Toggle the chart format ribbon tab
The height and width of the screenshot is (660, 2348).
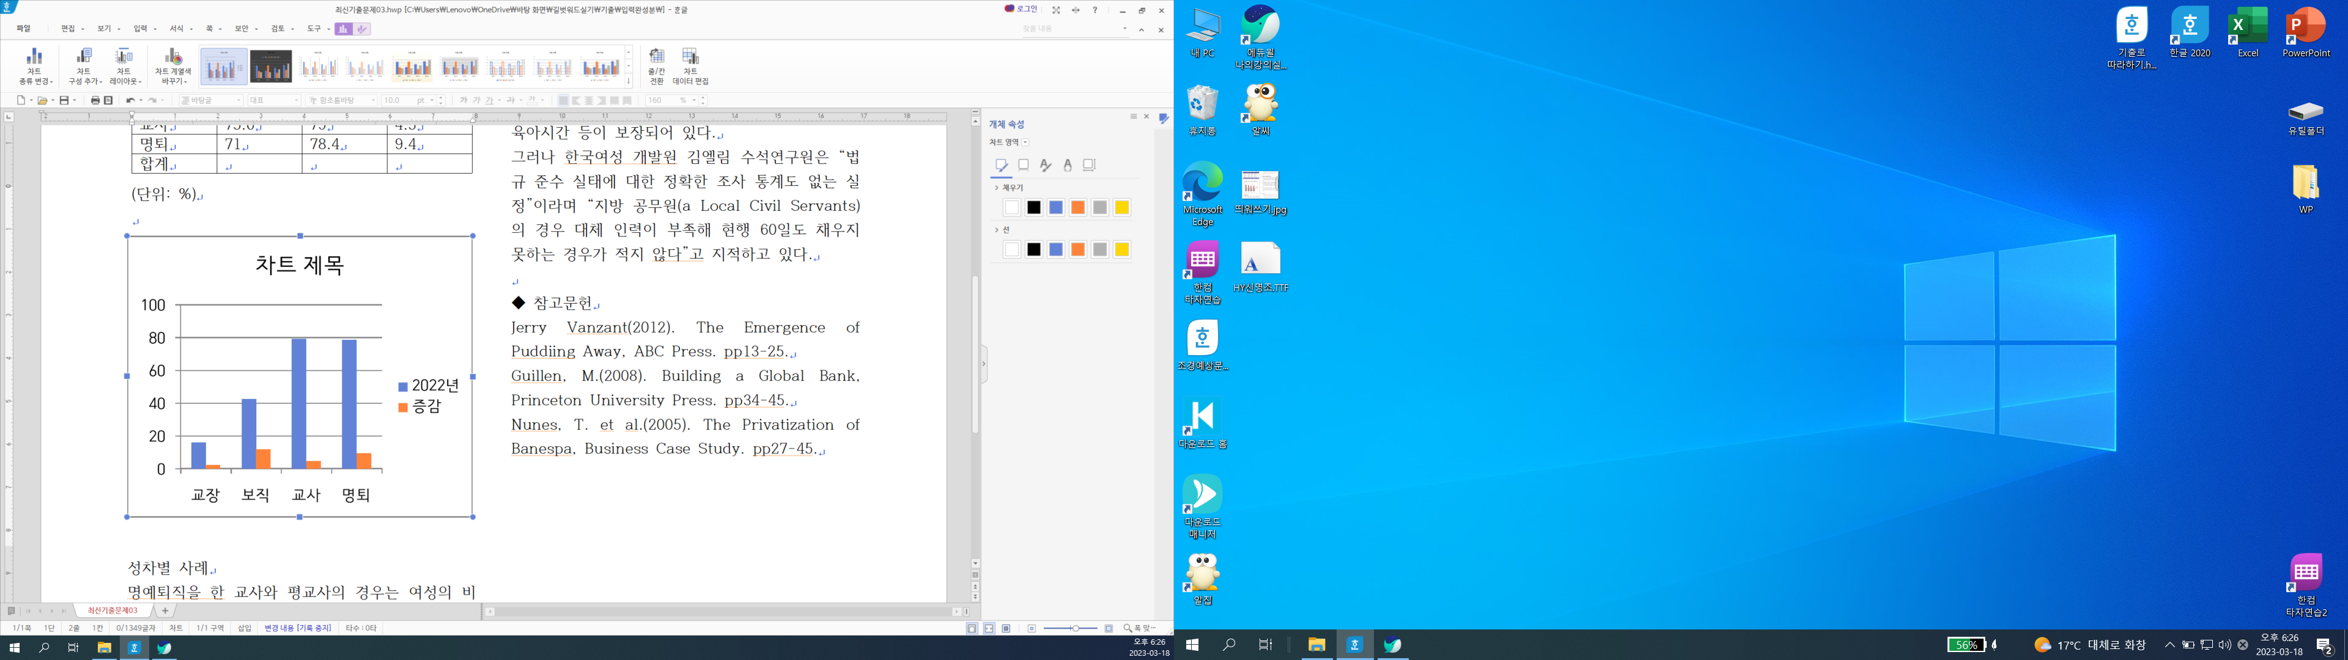(x=362, y=29)
